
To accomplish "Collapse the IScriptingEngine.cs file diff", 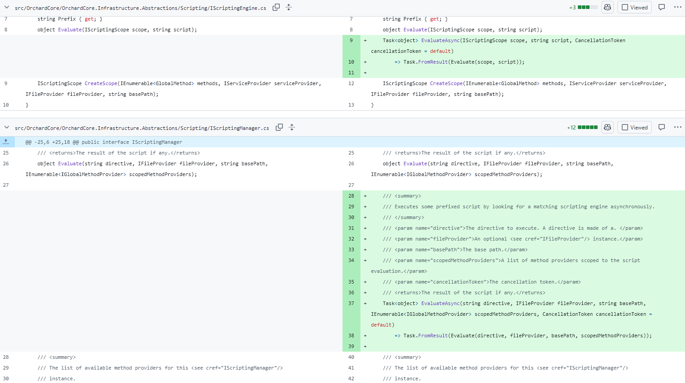I will click(x=7, y=7).
